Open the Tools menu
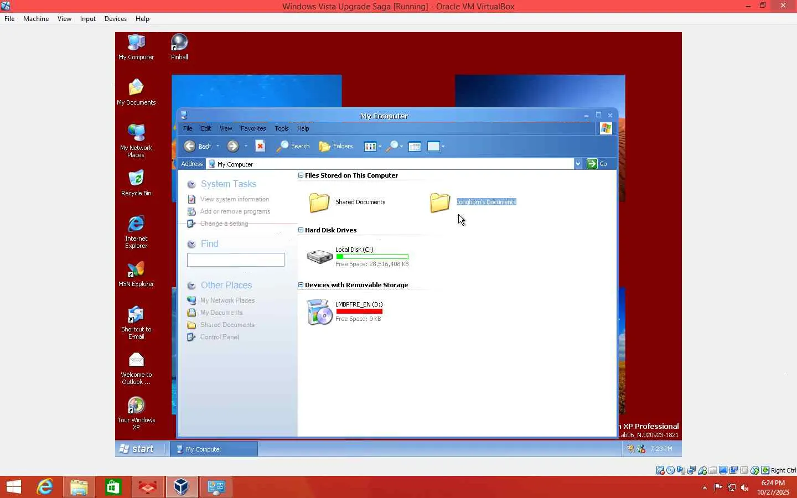Screen dimensions: 797x498 pos(282,128)
